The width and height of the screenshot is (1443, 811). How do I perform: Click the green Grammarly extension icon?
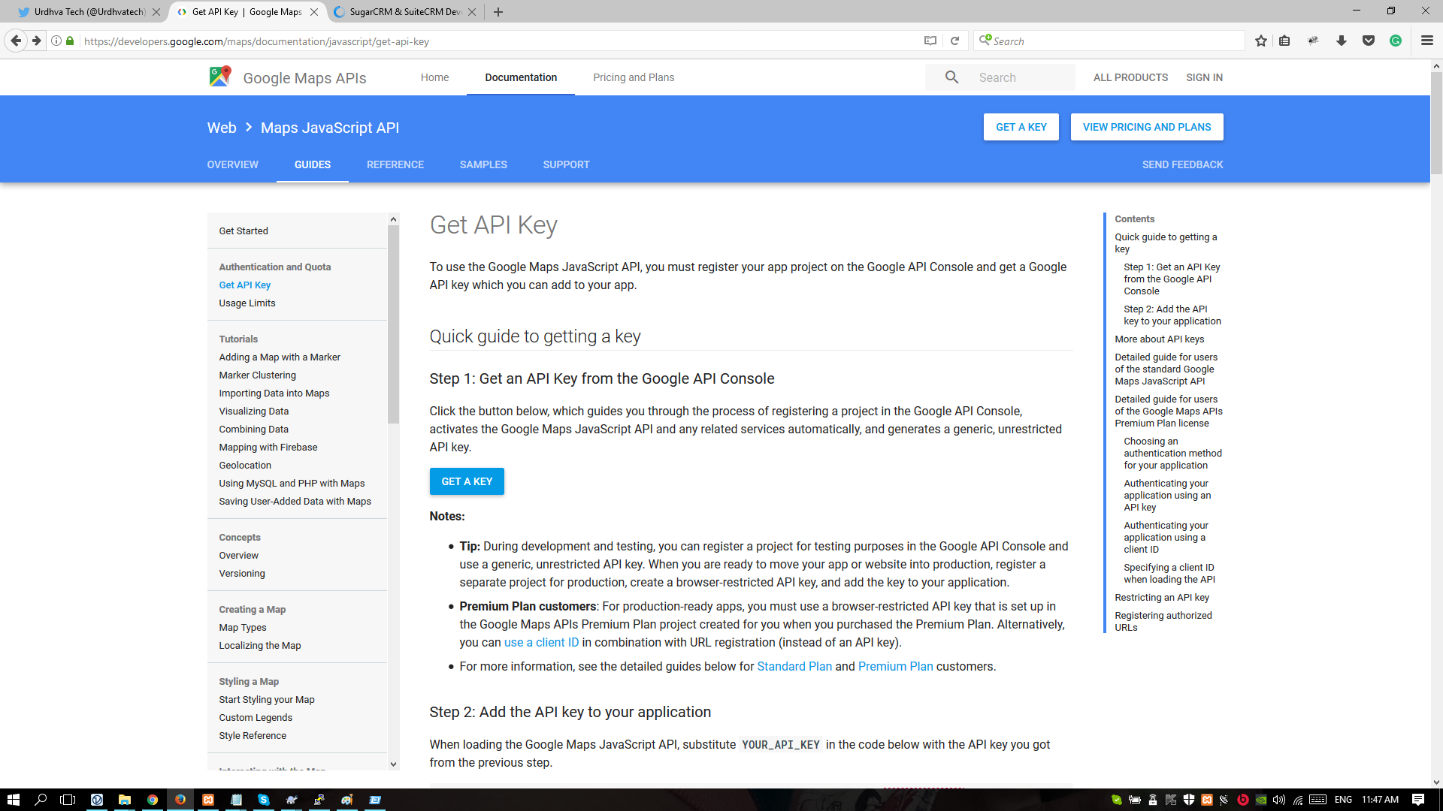(1396, 41)
